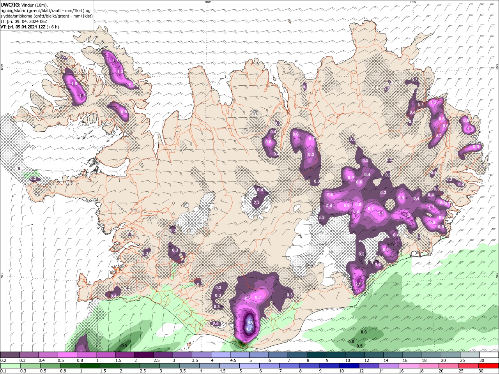The height and width of the screenshot is (374, 499).
Task: Select the snow legend swatch from 1.5 to 2
Action: click(125, 355)
